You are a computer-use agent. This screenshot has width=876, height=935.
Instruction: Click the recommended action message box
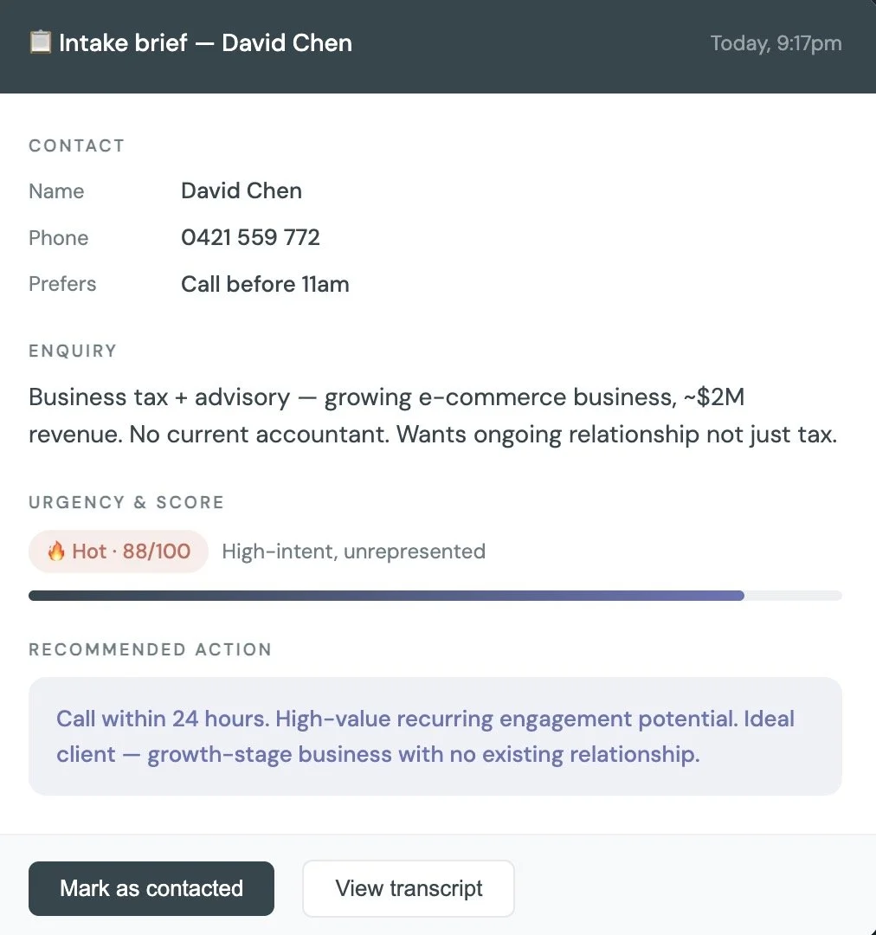[435, 736]
